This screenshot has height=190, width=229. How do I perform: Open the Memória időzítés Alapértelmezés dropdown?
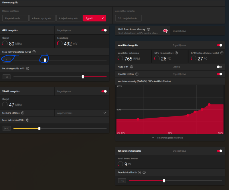pyautogui.click(x=82, y=113)
